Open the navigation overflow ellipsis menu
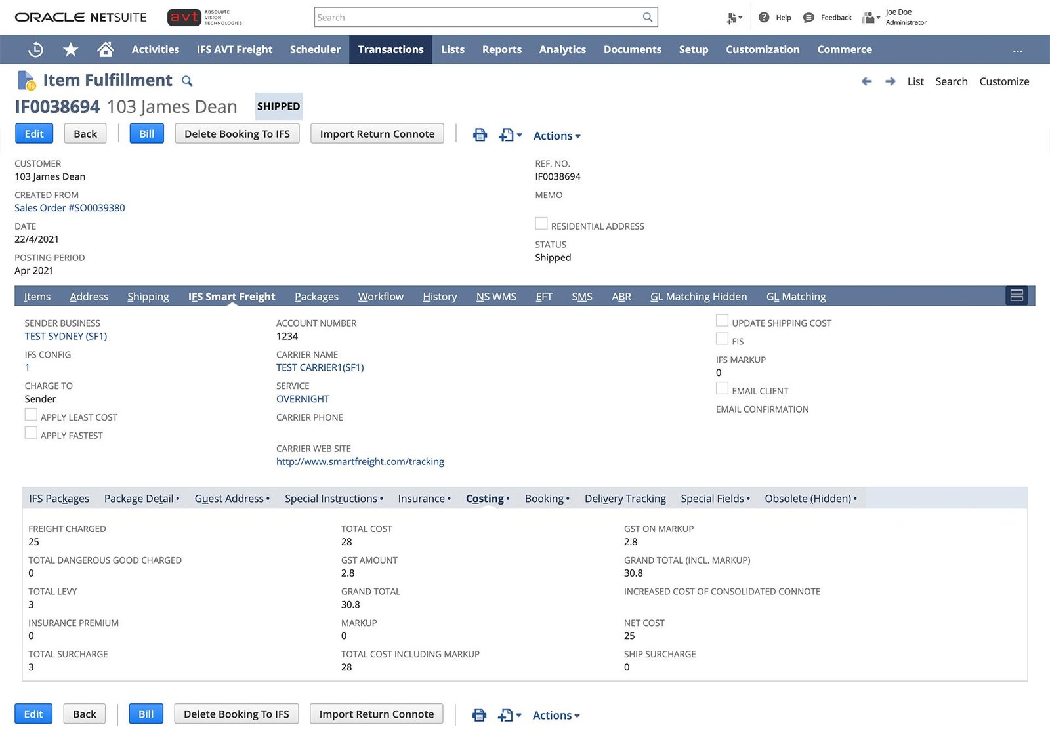Viewport: 1050px width, 742px height. [x=1018, y=50]
